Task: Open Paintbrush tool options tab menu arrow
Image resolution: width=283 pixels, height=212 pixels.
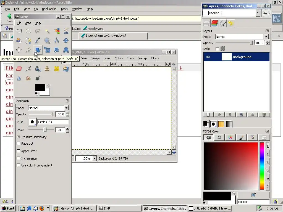Action: pyautogui.click(x=67, y=101)
